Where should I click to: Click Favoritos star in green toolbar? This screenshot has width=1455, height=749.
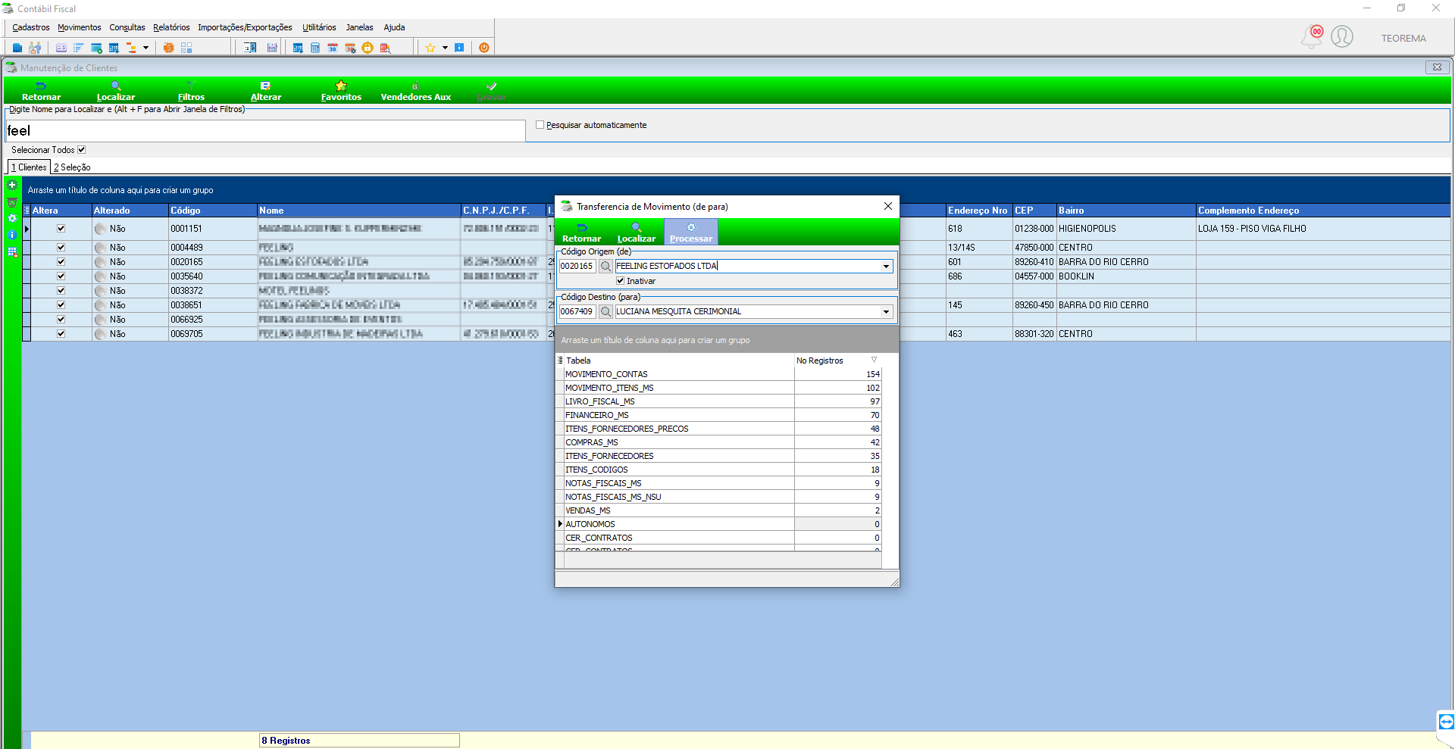(x=341, y=90)
